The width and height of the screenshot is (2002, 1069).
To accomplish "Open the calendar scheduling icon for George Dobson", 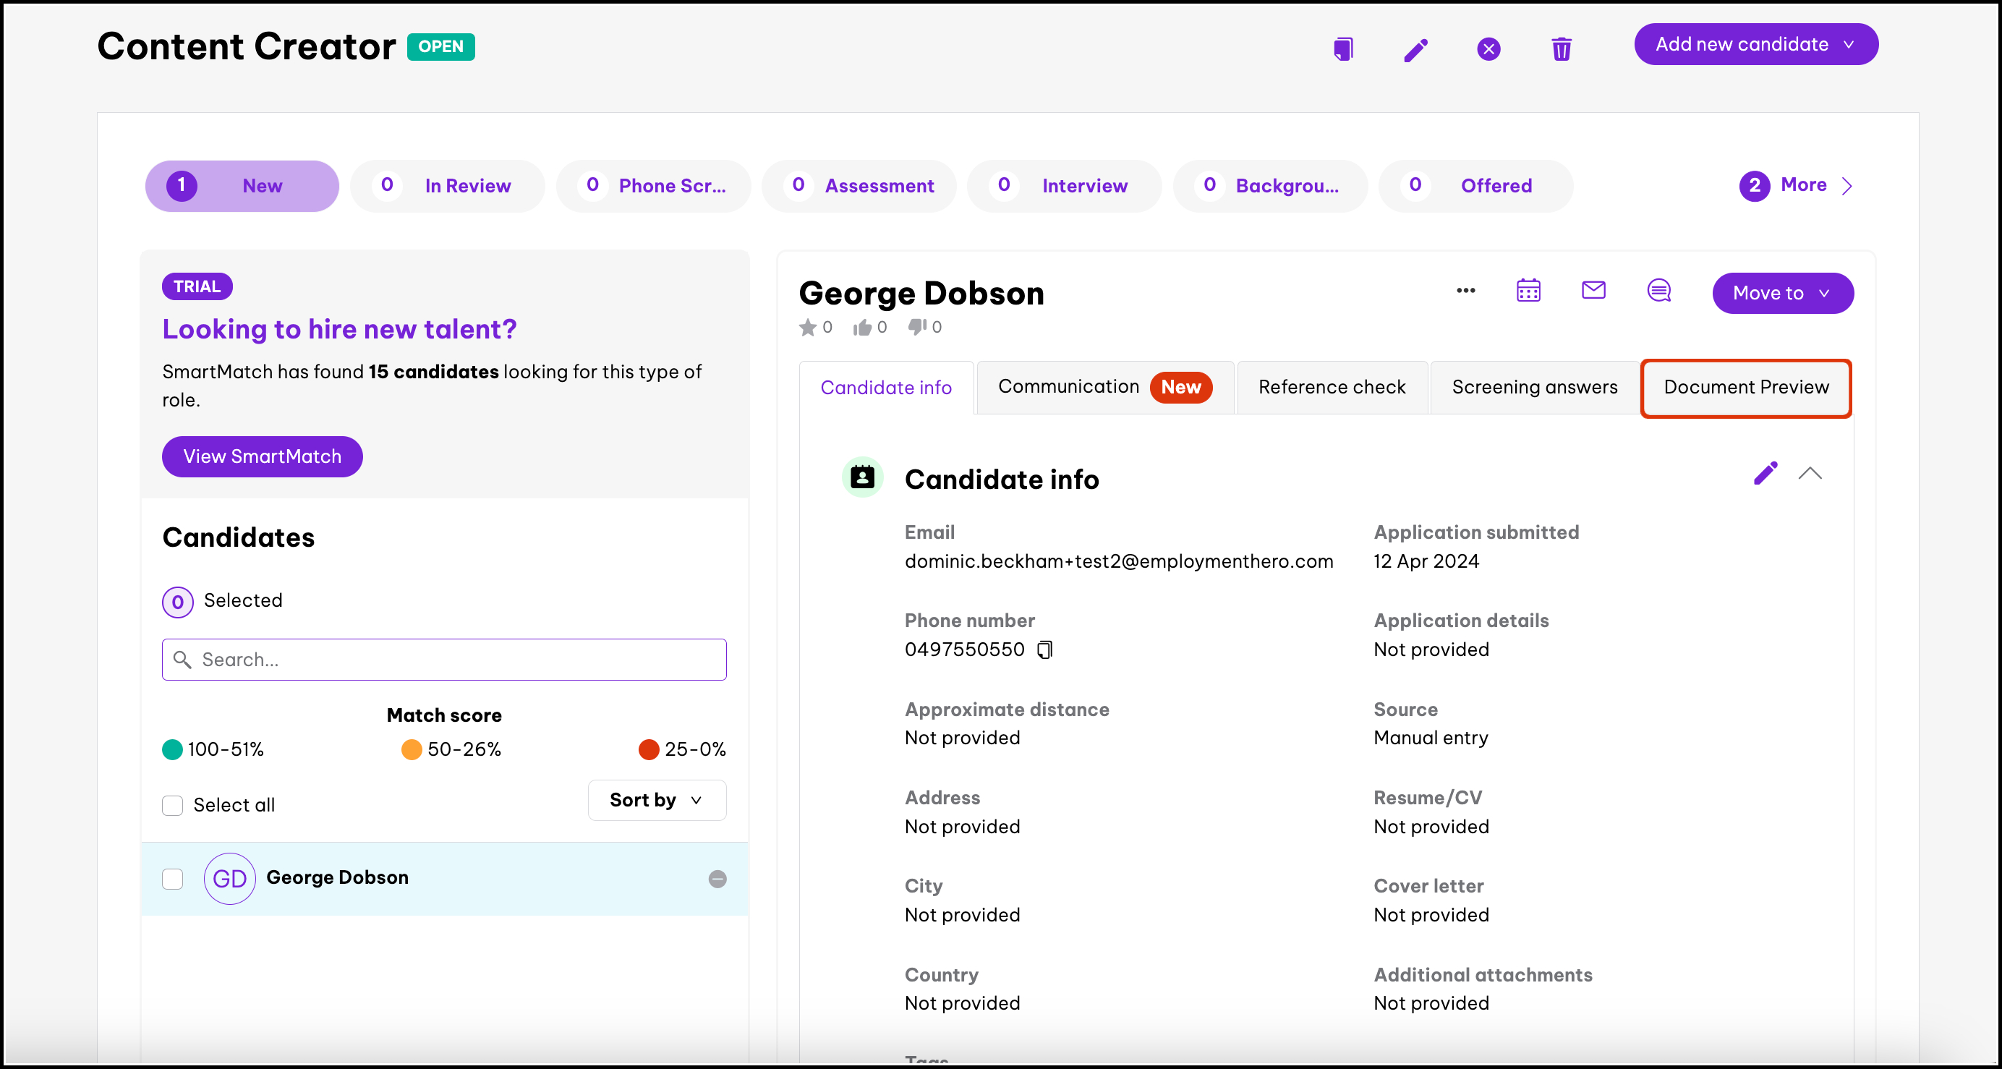I will tap(1528, 291).
